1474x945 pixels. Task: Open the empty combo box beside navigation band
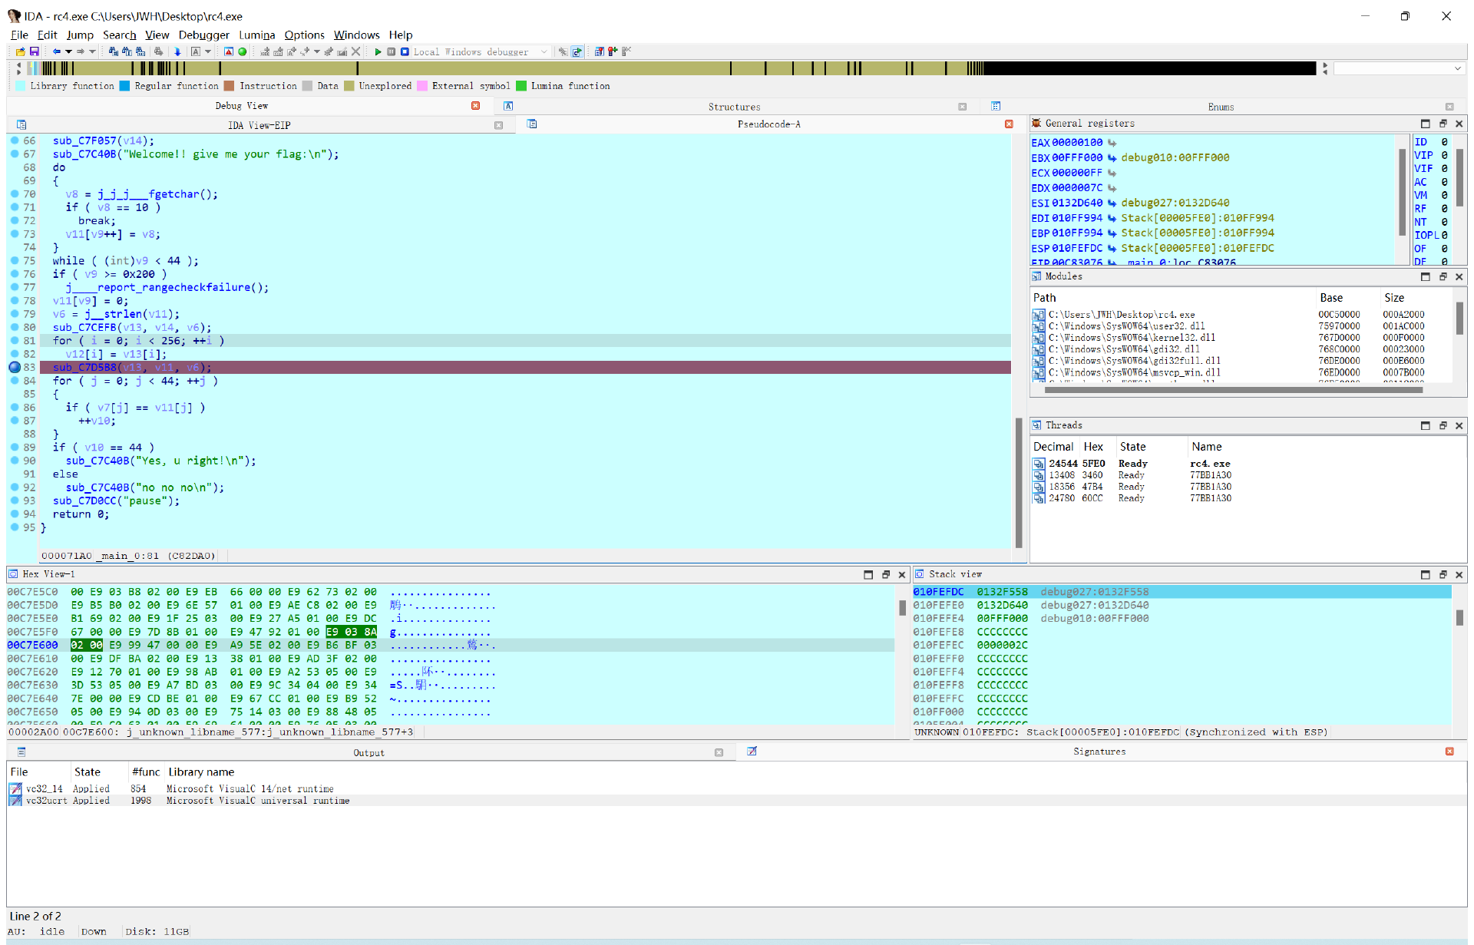coord(1399,68)
